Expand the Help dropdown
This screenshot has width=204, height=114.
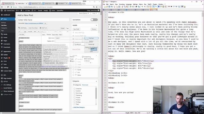[x=94, y=13]
